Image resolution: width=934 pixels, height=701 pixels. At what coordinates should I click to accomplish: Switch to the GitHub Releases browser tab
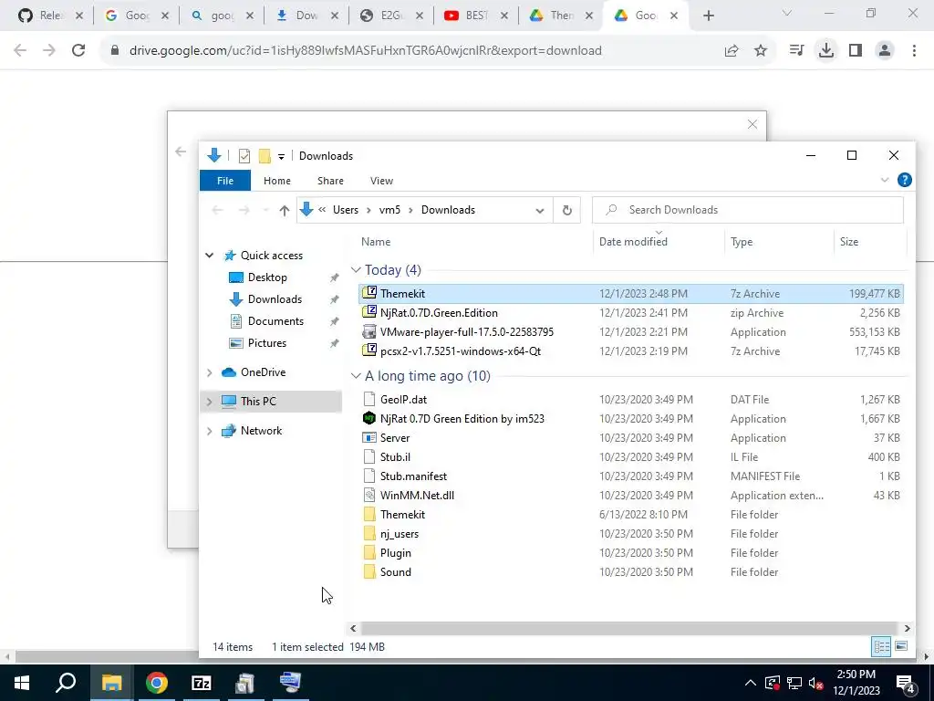tap(51, 16)
